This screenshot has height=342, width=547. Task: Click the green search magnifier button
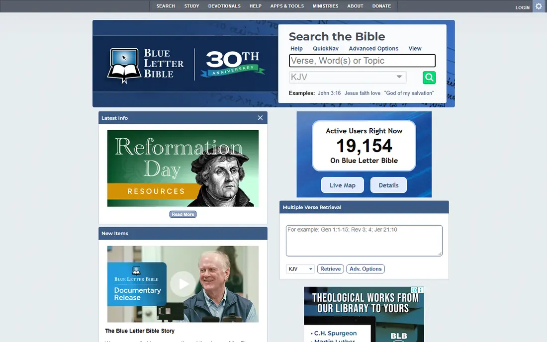click(429, 78)
